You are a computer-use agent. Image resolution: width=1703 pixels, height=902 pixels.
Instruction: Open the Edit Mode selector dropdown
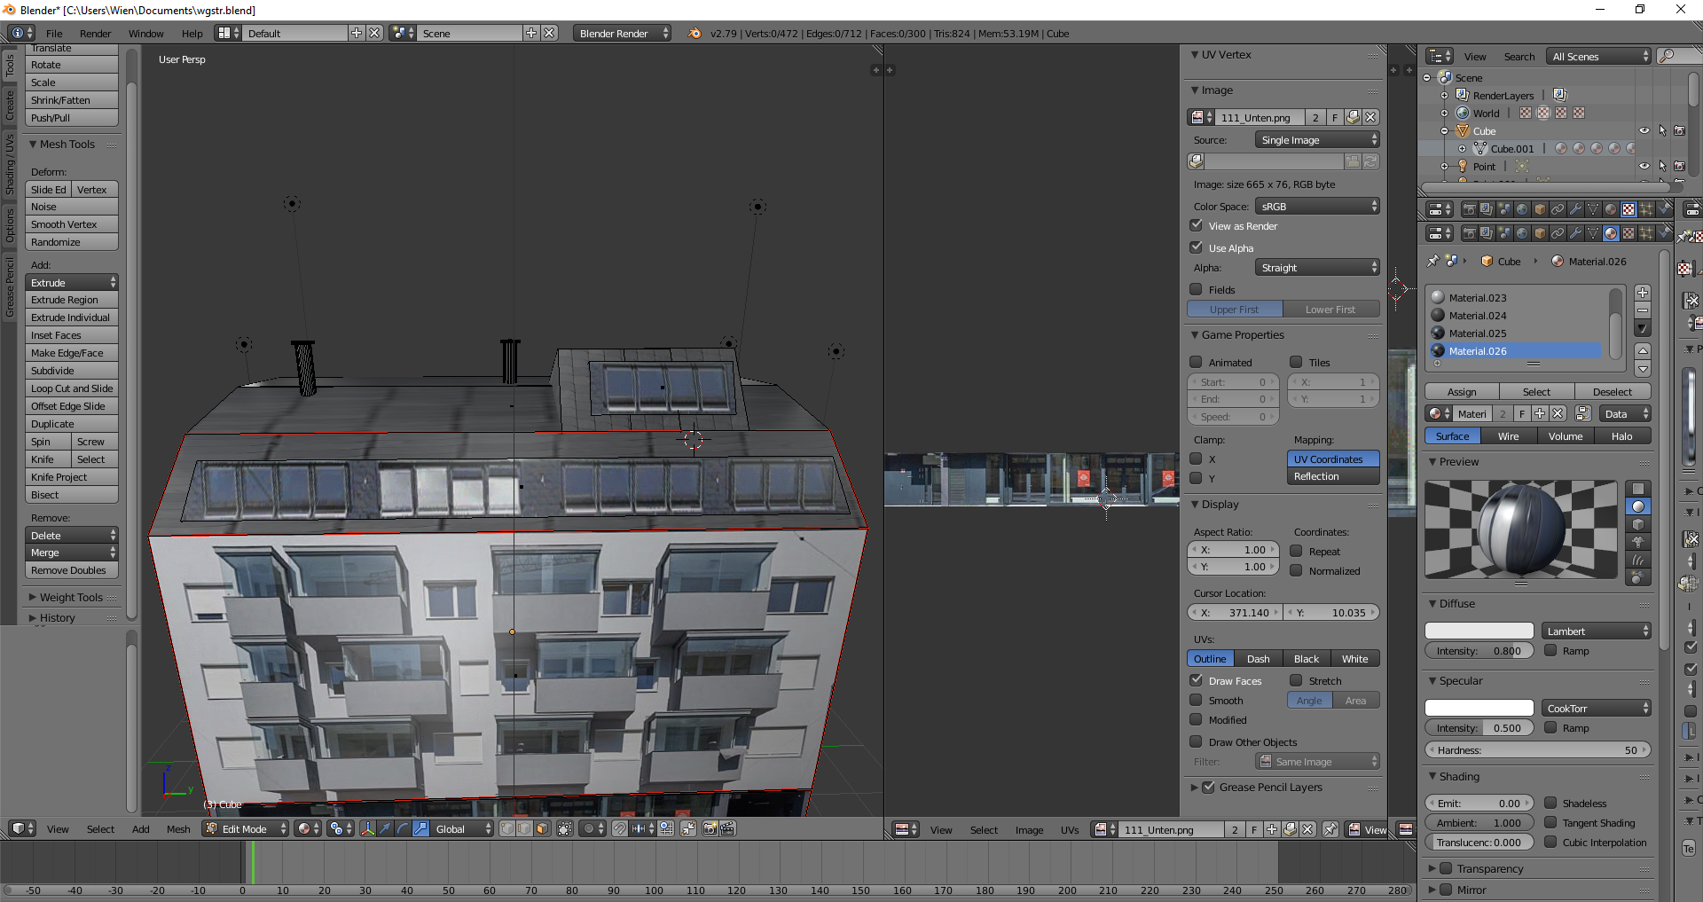coord(246,828)
